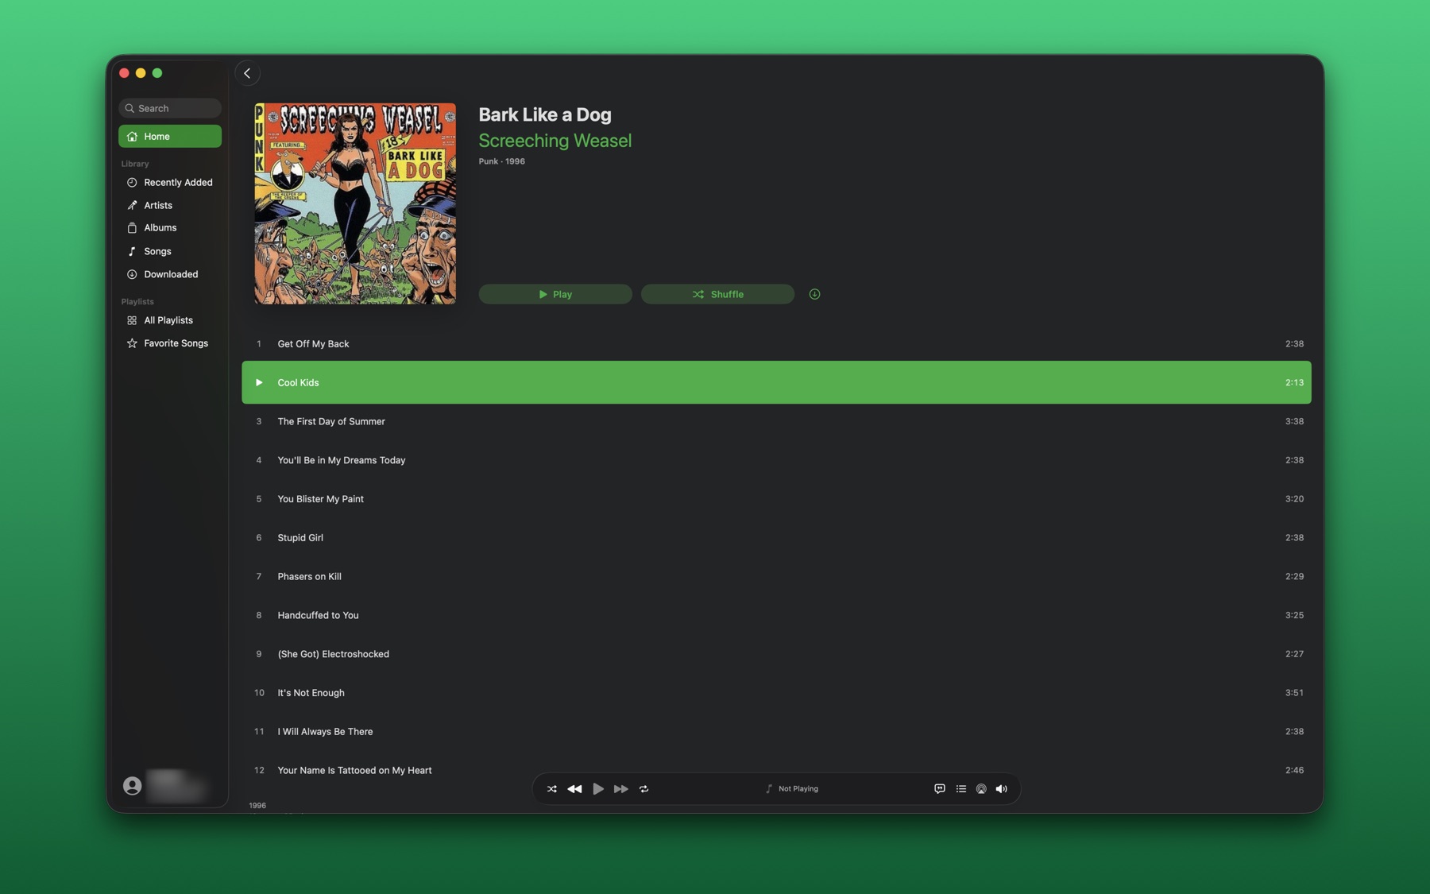Select track You'll Be in My Dreams Today
Viewport: 1430px width, 894px height.
pos(776,460)
